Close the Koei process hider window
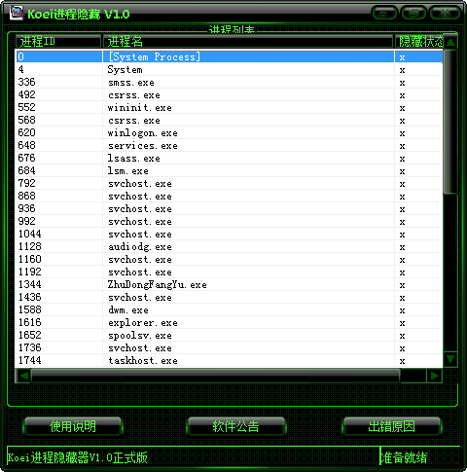 click(x=445, y=13)
